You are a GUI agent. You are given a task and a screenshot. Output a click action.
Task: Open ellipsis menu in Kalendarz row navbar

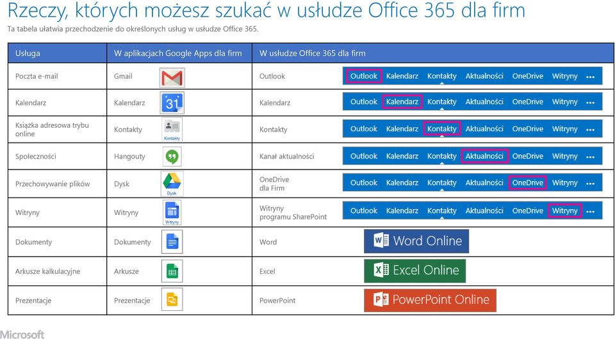[590, 102]
